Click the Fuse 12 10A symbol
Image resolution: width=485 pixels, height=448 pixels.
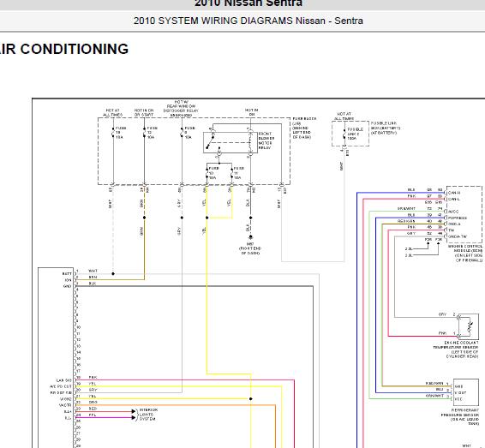(145, 133)
